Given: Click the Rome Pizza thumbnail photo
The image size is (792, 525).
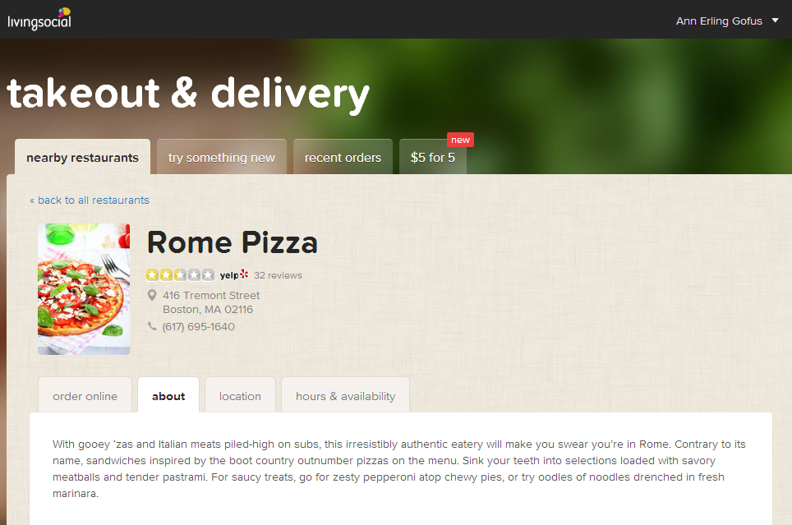Looking at the screenshot, I should click(84, 289).
